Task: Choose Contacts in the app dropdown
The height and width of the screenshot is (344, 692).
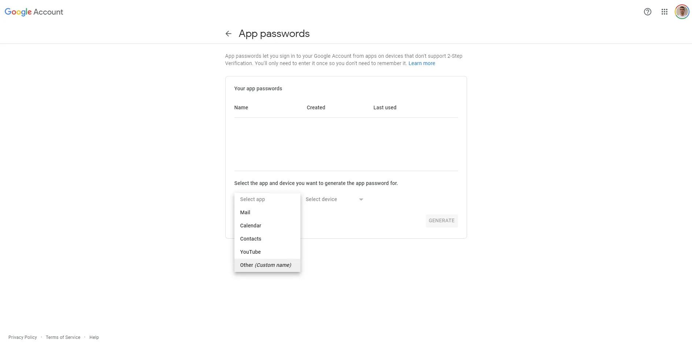Action: pos(251,239)
